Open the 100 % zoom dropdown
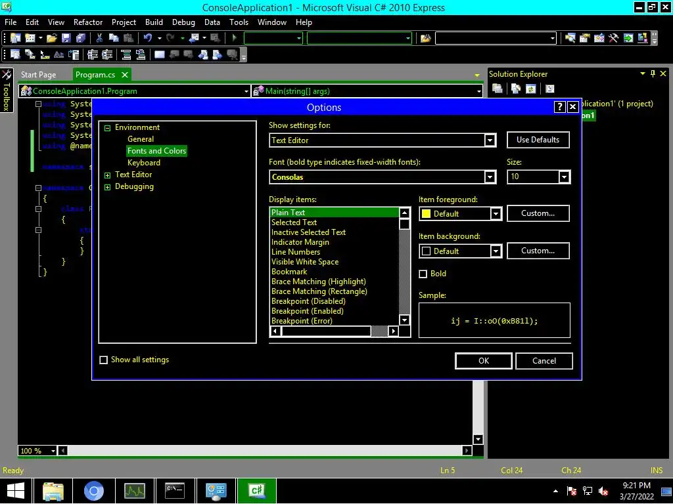The height and width of the screenshot is (504, 673). (x=53, y=451)
